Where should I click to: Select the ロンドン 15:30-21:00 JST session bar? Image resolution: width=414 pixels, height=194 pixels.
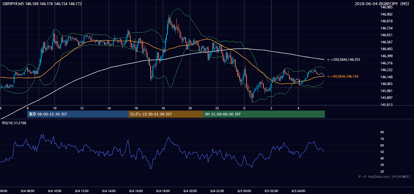point(166,114)
